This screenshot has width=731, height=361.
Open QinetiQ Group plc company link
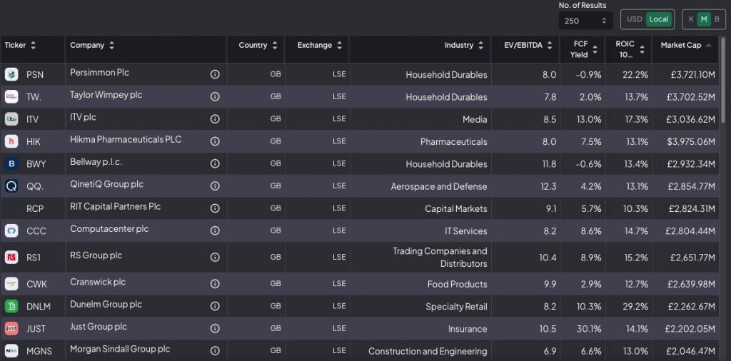pos(106,184)
